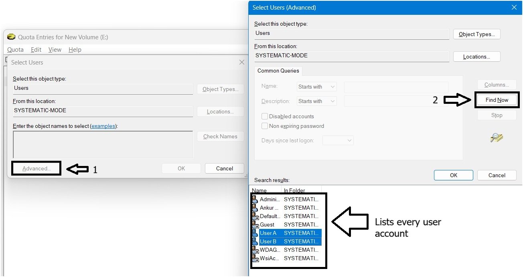Select the User A row

[286, 233]
